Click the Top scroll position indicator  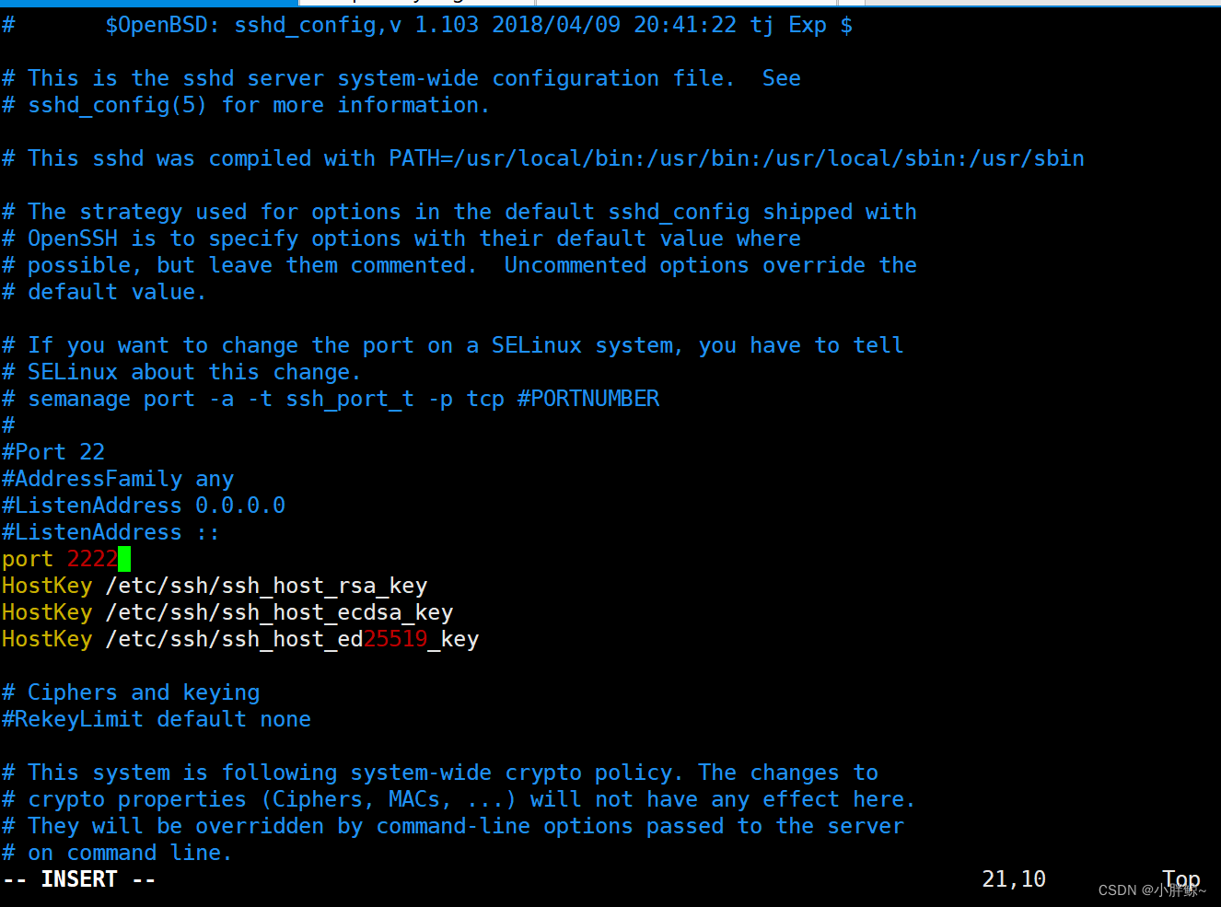1181,879
